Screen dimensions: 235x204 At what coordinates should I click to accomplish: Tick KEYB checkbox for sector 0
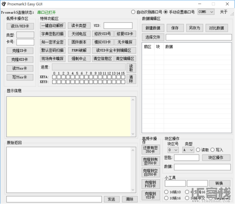[54, 82]
